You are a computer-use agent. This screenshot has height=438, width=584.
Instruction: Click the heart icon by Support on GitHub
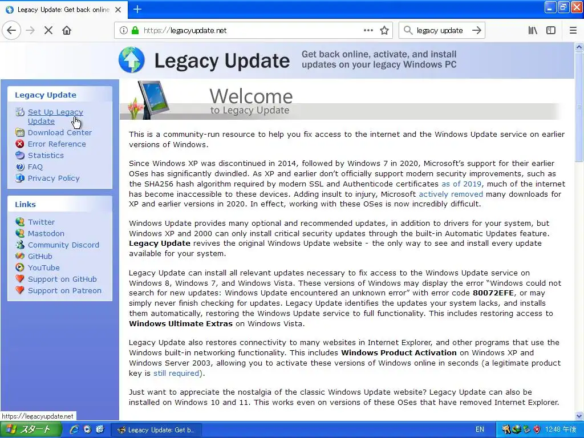[x=20, y=279]
